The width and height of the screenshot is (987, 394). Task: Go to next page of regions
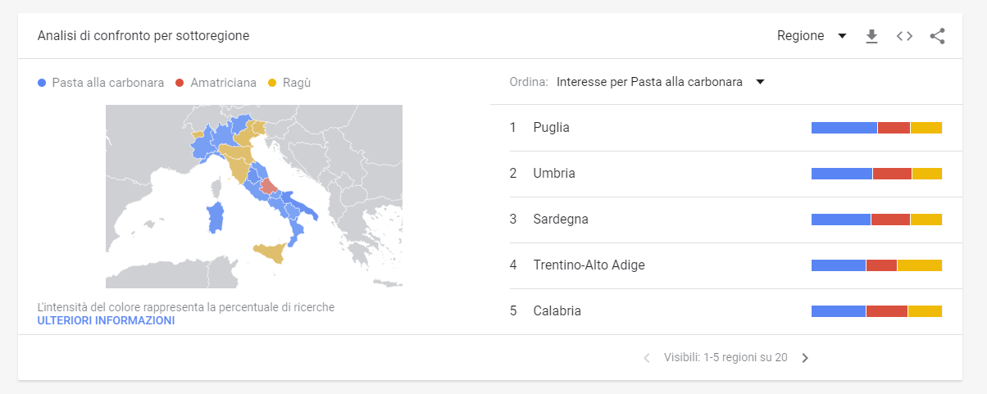tap(805, 358)
